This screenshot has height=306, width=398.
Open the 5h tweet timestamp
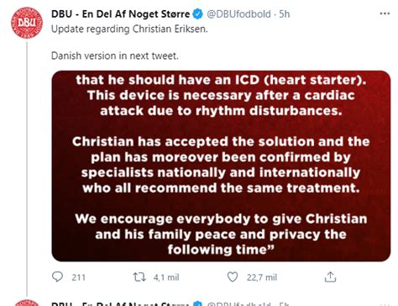pyautogui.click(x=285, y=14)
